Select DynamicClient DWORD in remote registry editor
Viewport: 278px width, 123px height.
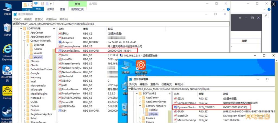pos(185,107)
